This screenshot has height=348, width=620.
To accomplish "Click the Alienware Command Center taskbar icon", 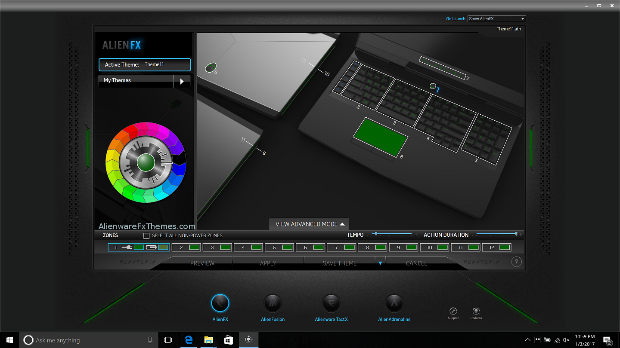I will [248, 340].
